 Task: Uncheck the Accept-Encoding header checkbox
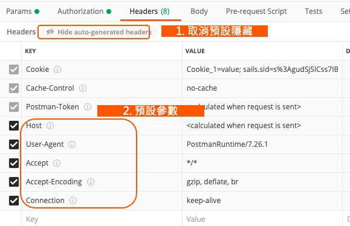(x=14, y=182)
